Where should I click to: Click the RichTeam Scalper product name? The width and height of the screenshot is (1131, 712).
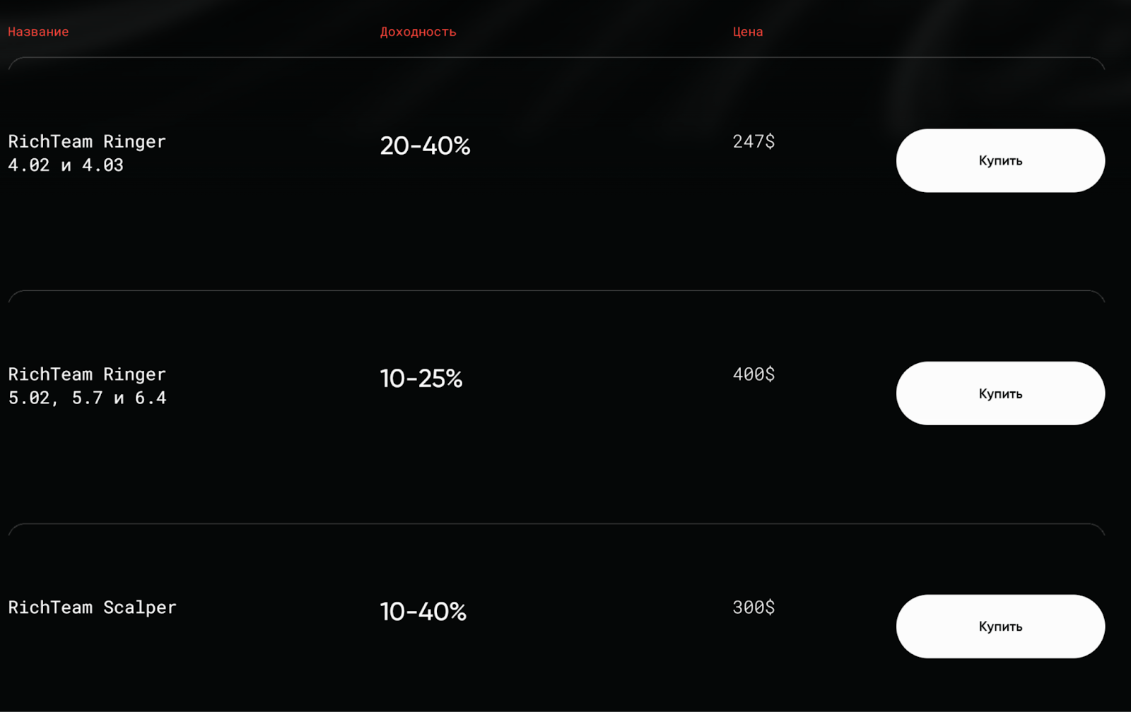pos(92,607)
